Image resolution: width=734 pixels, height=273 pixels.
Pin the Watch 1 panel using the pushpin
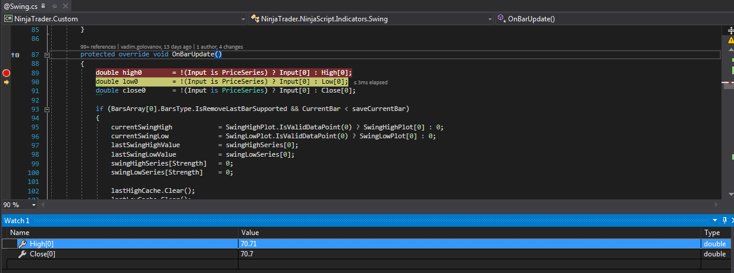point(724,220)
